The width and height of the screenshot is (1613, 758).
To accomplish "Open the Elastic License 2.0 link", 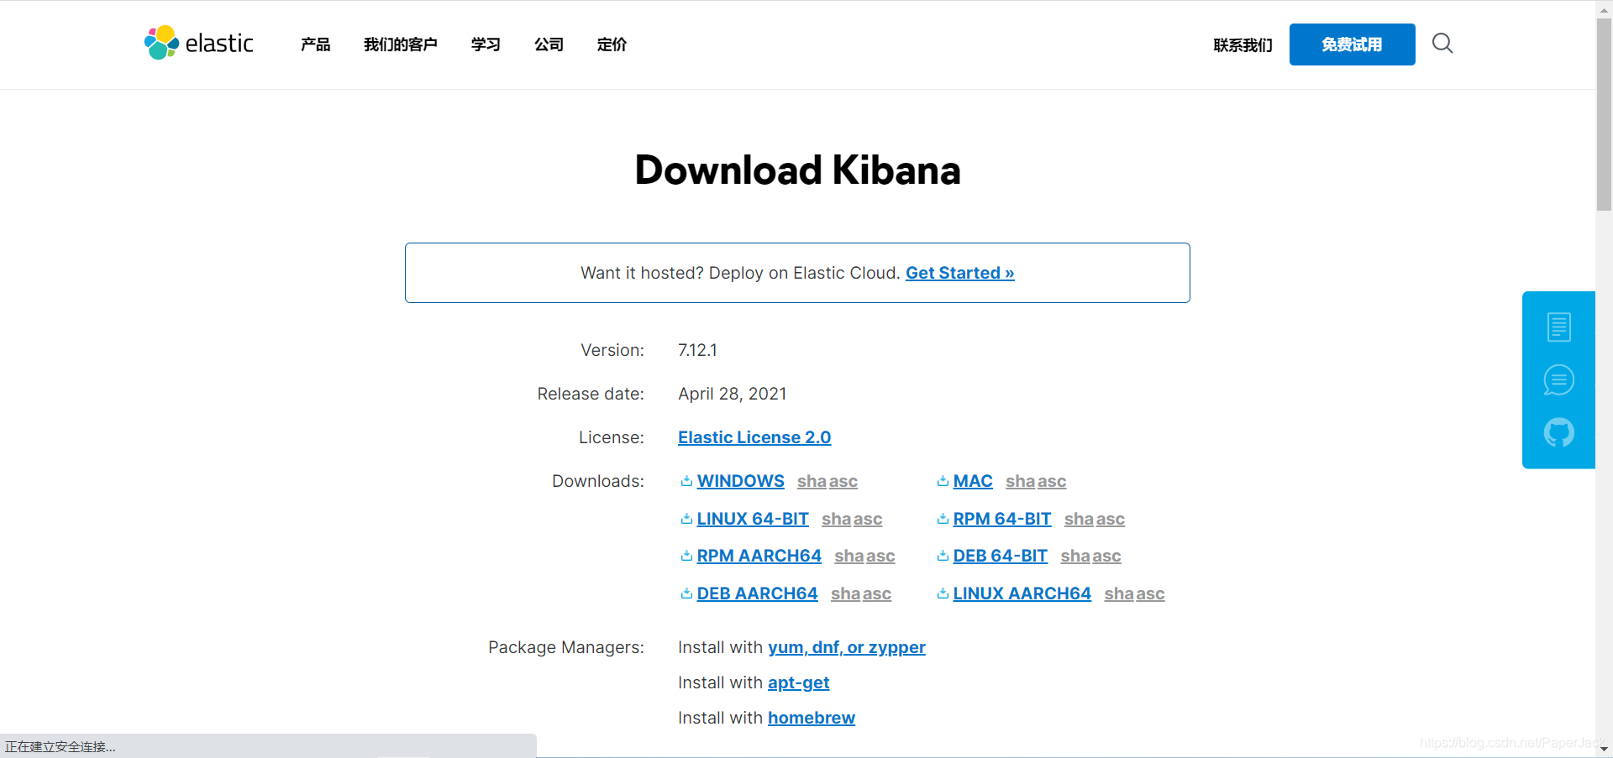I will (x=754, y=437).
